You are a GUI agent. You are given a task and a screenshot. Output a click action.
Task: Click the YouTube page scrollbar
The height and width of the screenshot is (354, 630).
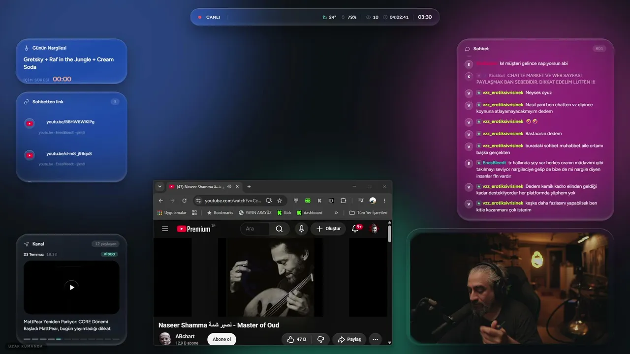point(390,234)
